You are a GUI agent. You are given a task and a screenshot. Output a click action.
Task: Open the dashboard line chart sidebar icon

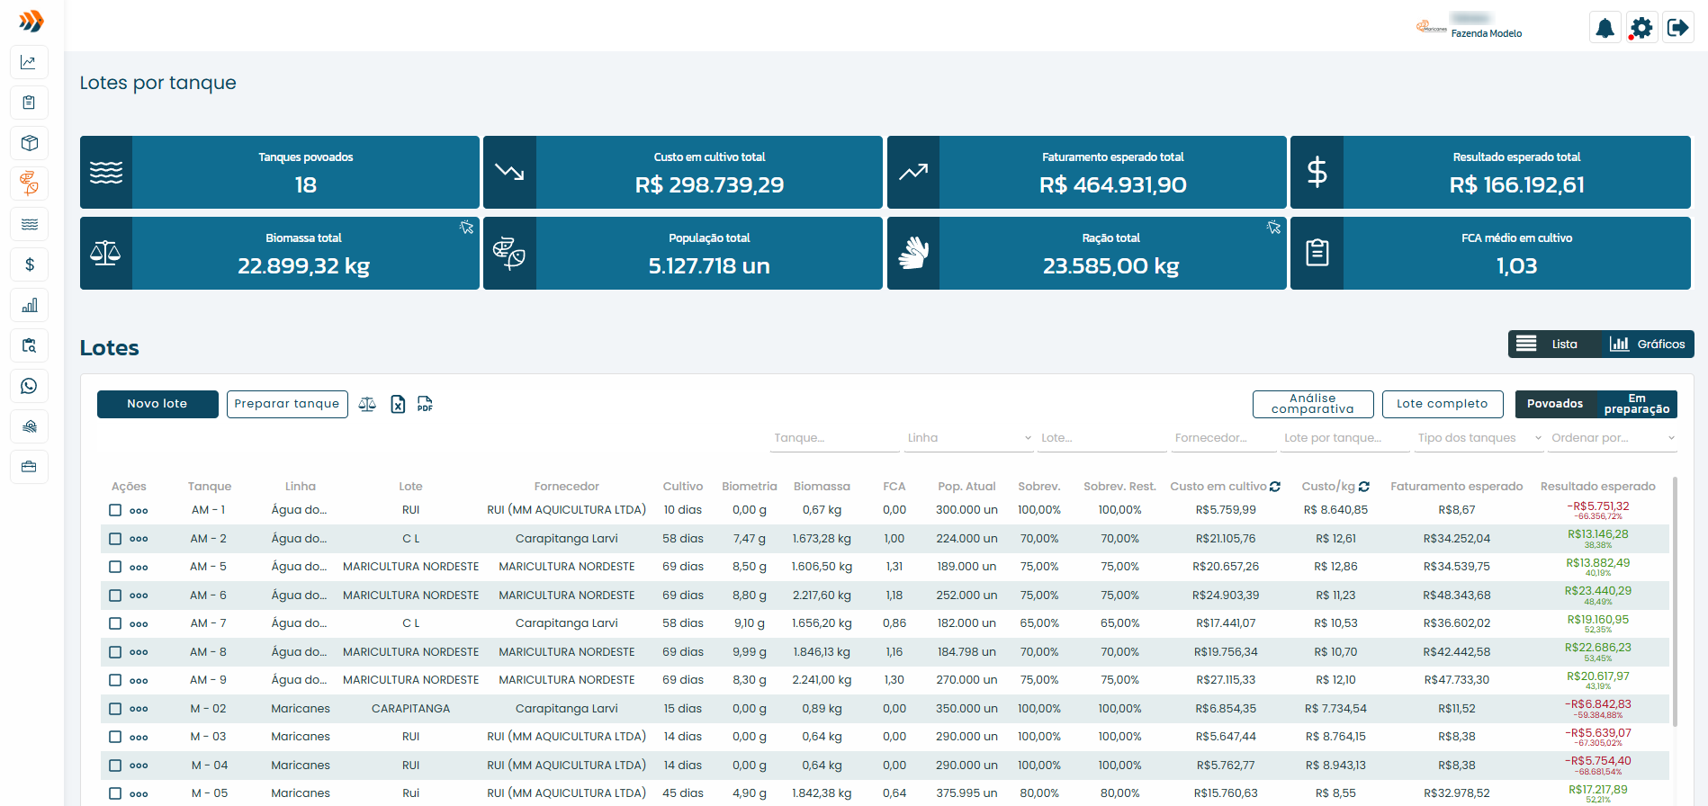click(x=29, y=62)
